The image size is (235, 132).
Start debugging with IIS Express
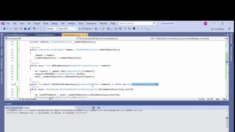point(85,29)
